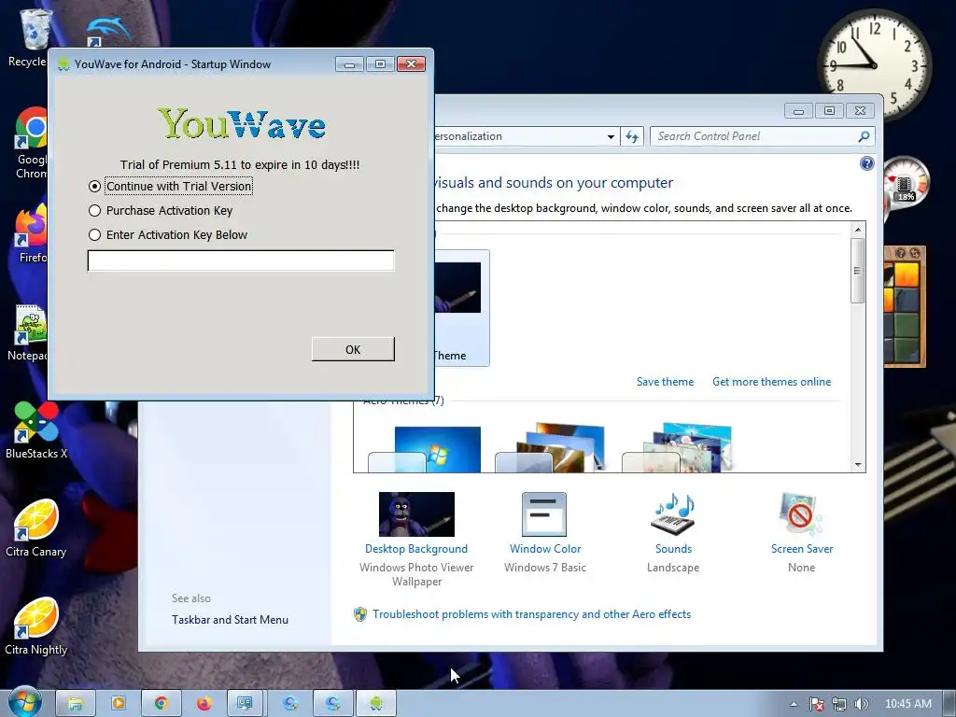Open Windows Media Player taskbar icon

click(x=119, y=704)
